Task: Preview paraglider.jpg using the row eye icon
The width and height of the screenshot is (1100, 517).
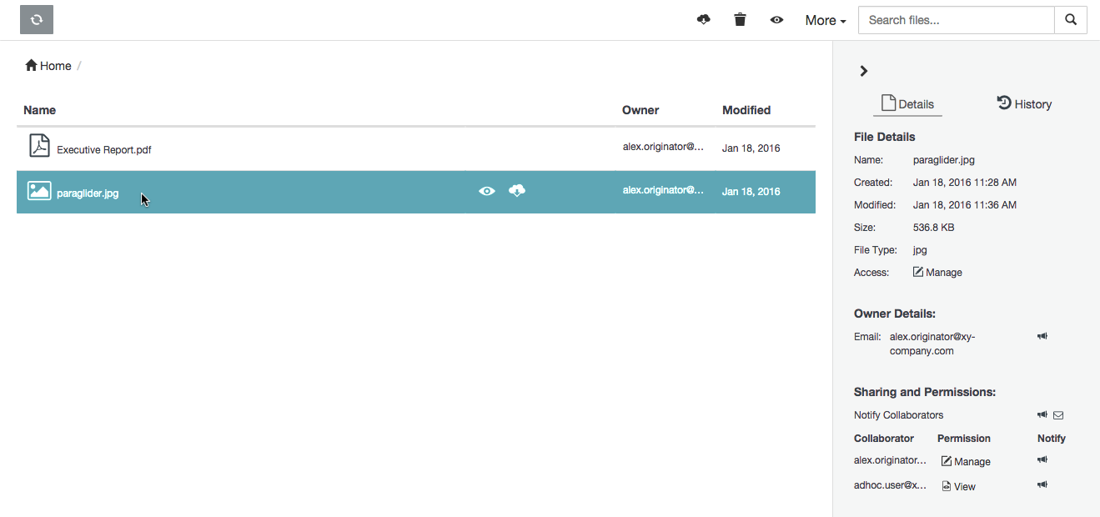Action: (487, 191)
